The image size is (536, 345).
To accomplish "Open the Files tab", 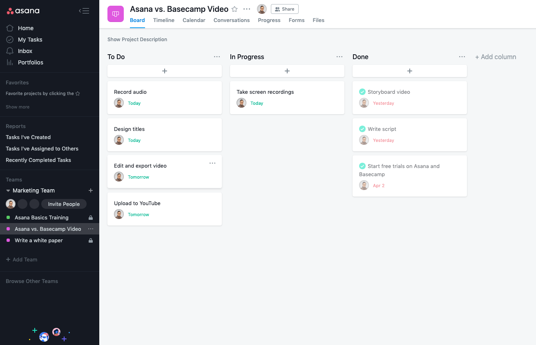I will tap(319, 20).
